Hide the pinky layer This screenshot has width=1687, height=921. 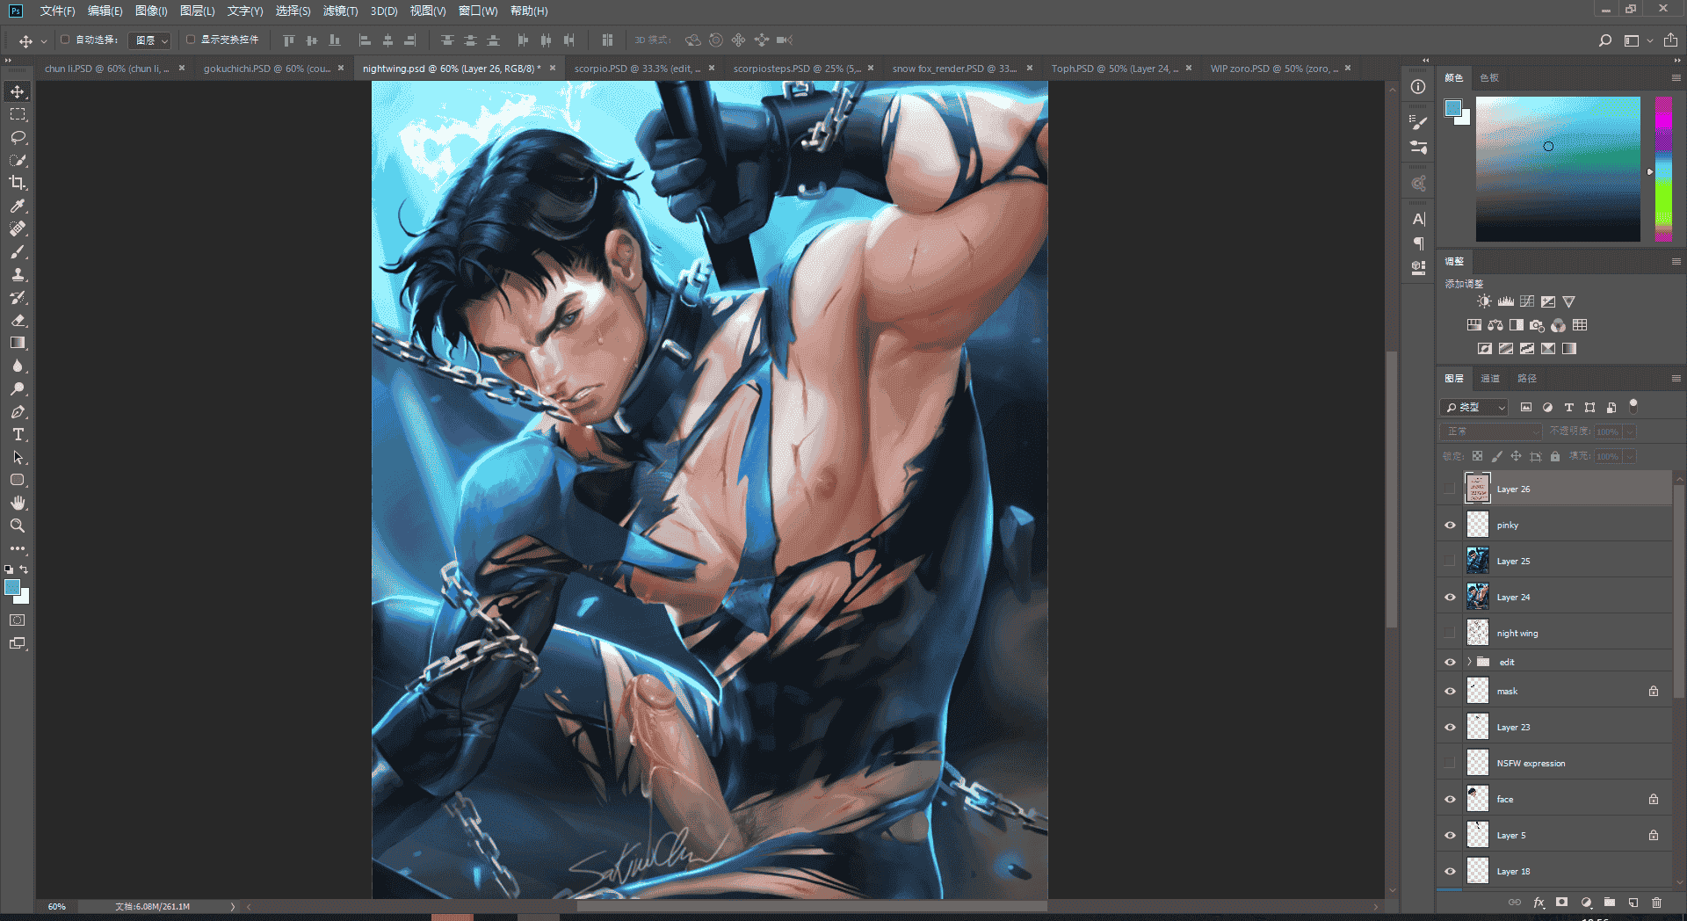point(1450,525)
